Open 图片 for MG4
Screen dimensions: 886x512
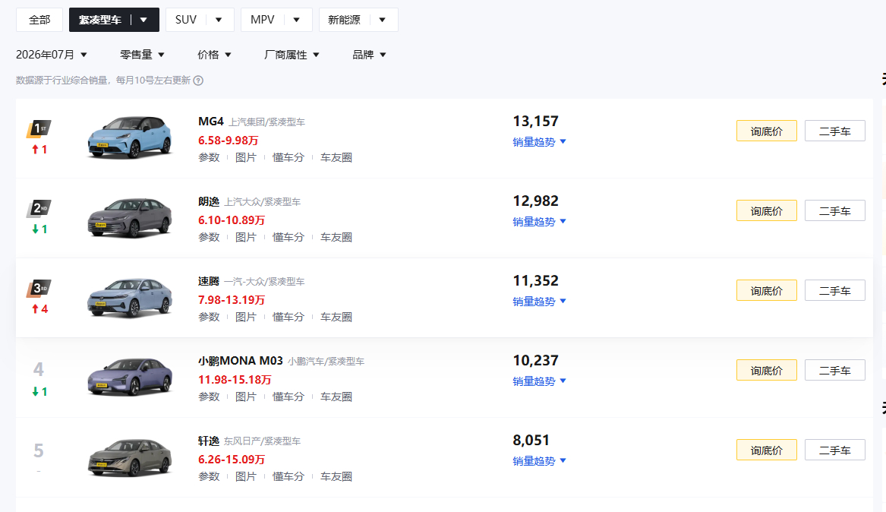tap(246, 158)
